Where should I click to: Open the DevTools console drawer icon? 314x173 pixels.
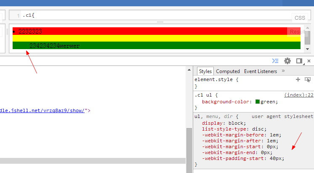tap(275, 61)
